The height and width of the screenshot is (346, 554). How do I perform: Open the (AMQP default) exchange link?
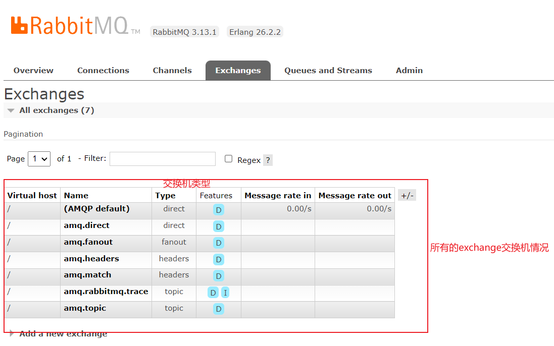point(97,208)
